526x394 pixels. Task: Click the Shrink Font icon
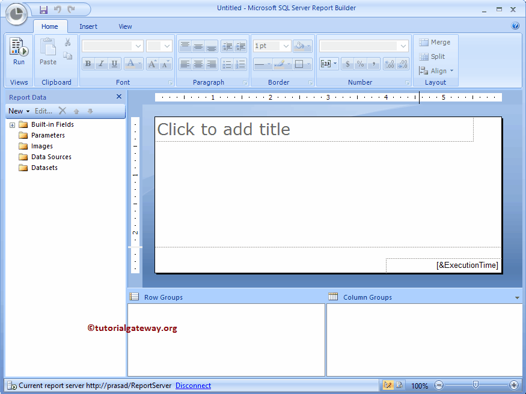pos(165,64)
